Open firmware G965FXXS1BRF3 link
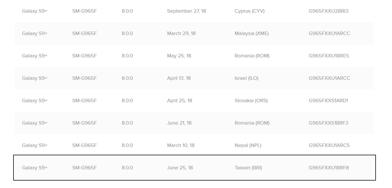 tap(328, 123)
